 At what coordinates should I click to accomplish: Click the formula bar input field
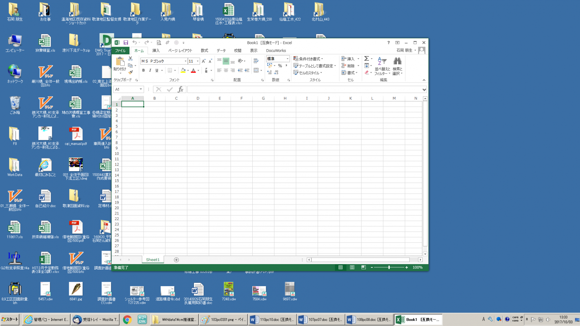click(x=304, y=89)
